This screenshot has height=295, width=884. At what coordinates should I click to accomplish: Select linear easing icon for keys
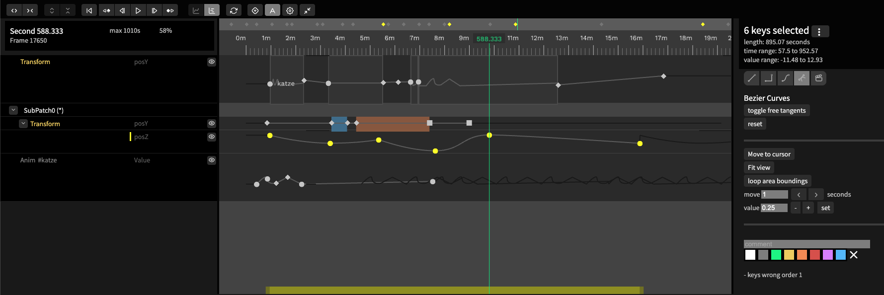[x=751, y=78]
